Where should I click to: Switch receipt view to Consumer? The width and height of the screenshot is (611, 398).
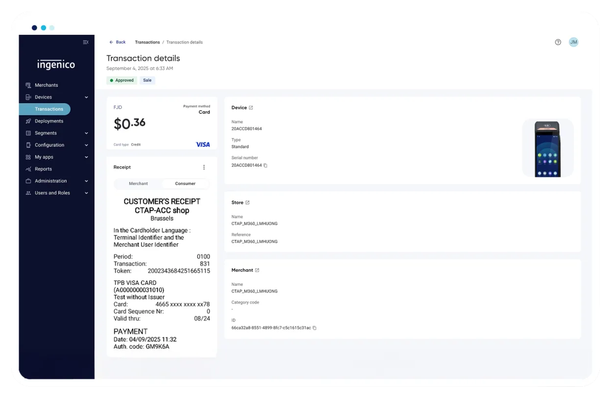185,184
